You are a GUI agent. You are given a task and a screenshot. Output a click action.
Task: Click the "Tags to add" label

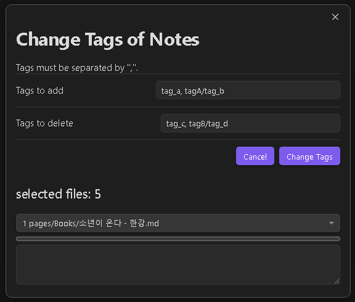(x=39, y=91)
